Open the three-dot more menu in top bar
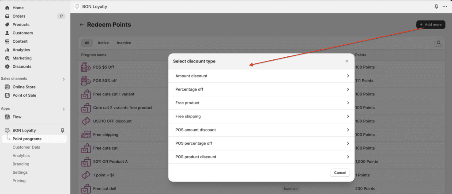Screen dimensions: 452x194 point(444,7)
